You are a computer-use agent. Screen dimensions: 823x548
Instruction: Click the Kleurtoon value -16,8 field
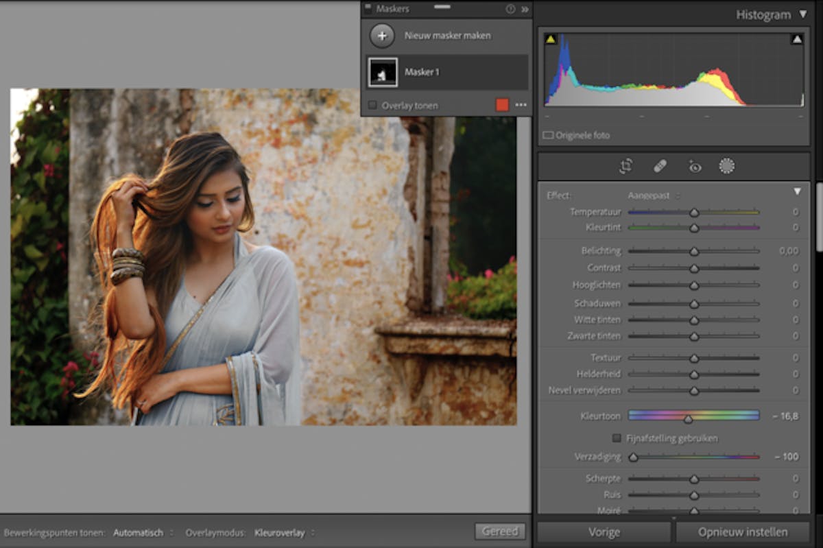click(x=785, y=416)
